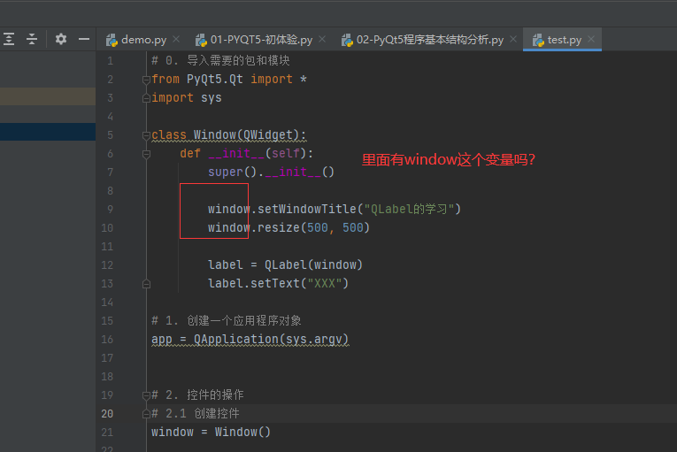This screenshot has height=452, width=677.
Task: Click Python file icon on 01-PYQT5-初体验.py tab
Action: point(201,40)
